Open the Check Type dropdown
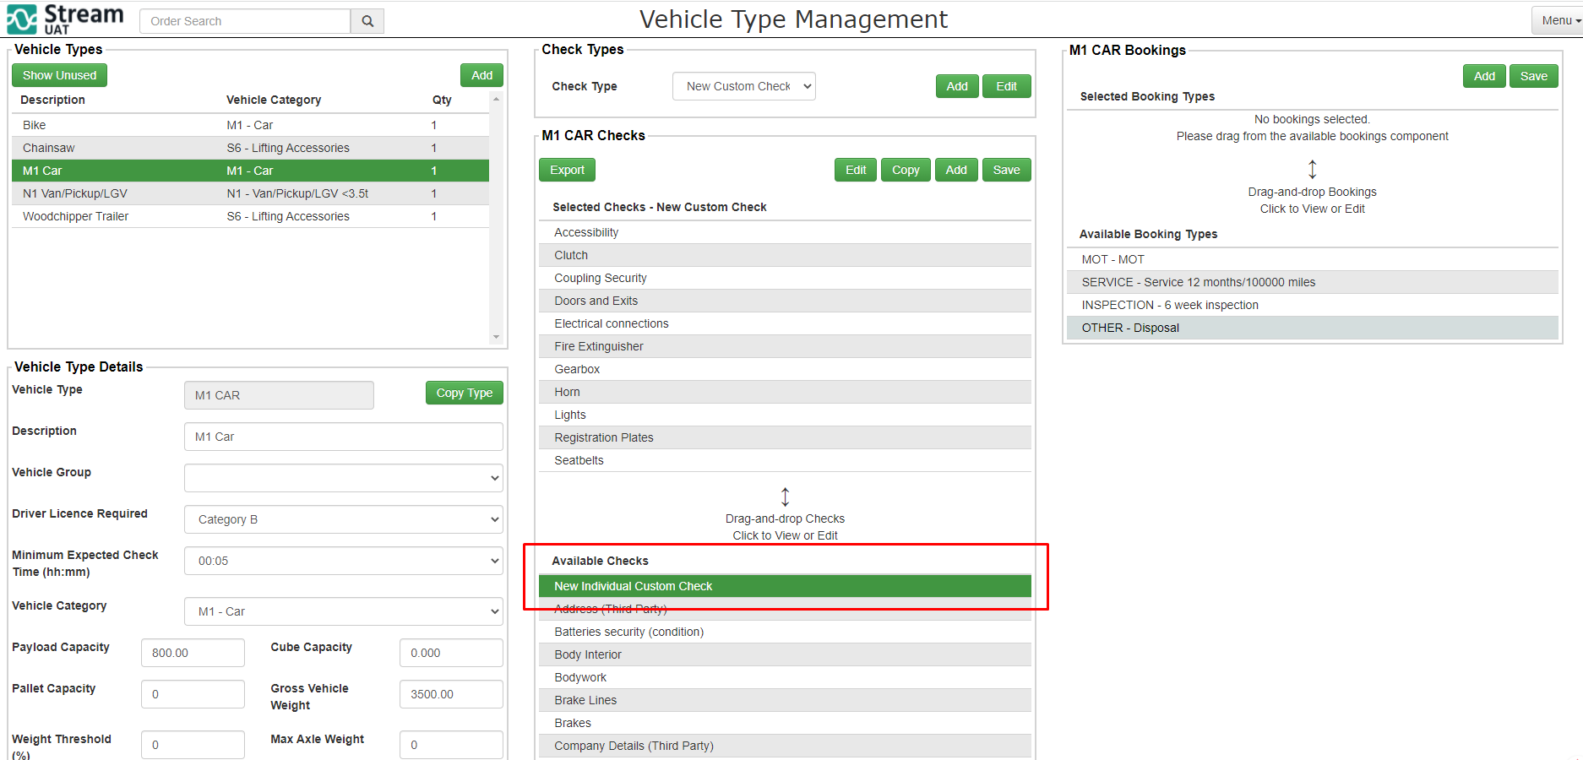 click(743, 85)
